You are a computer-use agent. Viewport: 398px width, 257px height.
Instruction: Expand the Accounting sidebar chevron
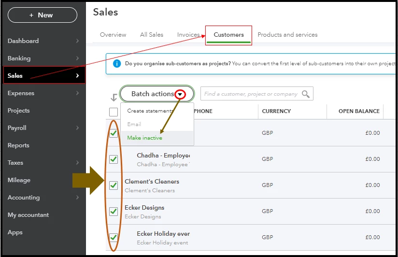77,197
